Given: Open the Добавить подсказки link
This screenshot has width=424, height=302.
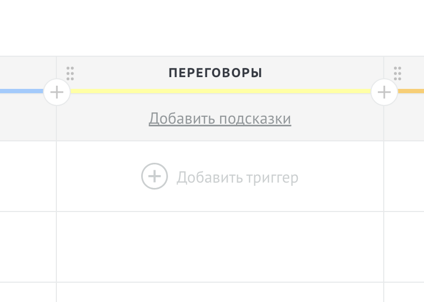Looking at the screenshot, I should pos(220,118).
